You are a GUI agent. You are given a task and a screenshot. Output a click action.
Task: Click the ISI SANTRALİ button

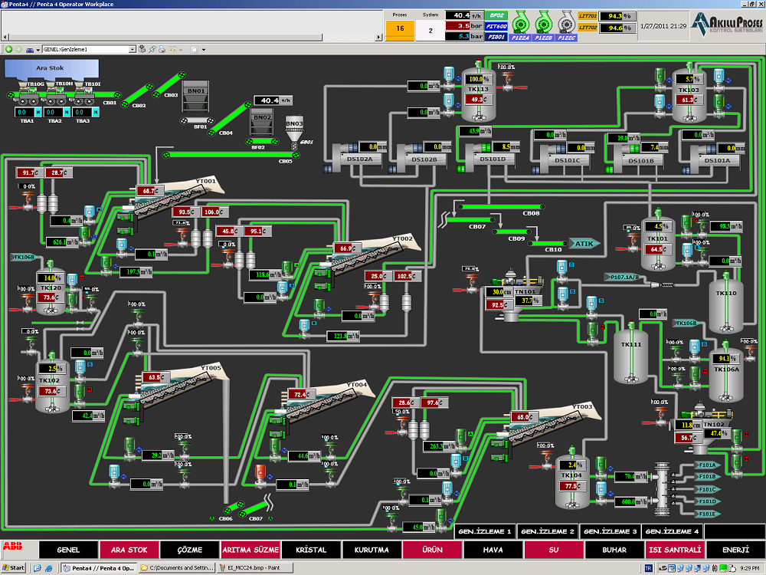pyautogui.click(x=675, y=550)
